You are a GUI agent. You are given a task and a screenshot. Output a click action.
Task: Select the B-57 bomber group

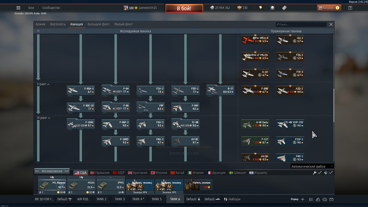220,90
